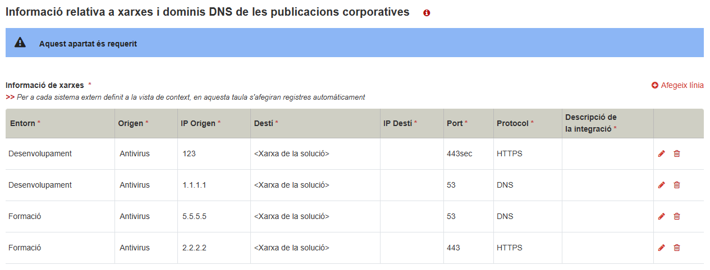Click Afegeix línia to add a row
This screenshot has height=270, width=710.
coord(677,86)
